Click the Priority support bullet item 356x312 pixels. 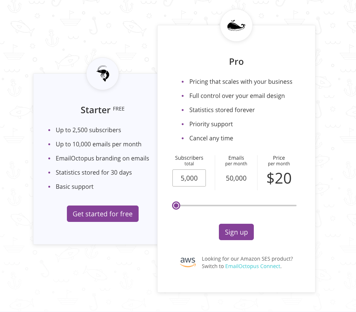(211, 124)
